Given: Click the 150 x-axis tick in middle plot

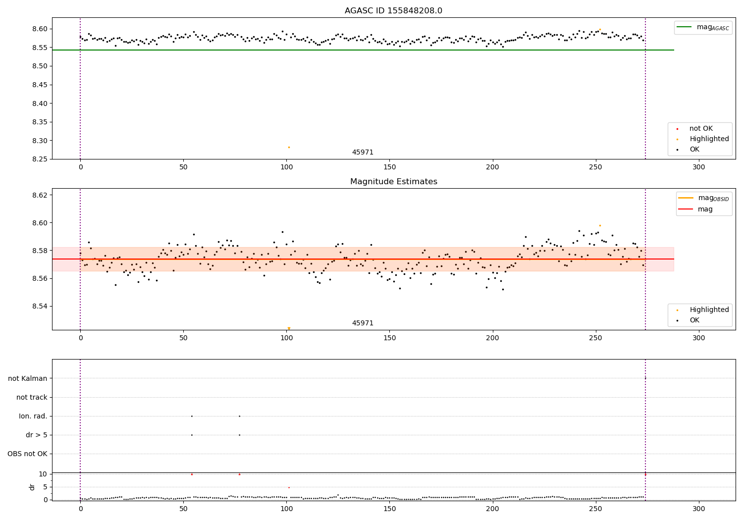Looking at the screenshot, I should click(x=389, y=338).
